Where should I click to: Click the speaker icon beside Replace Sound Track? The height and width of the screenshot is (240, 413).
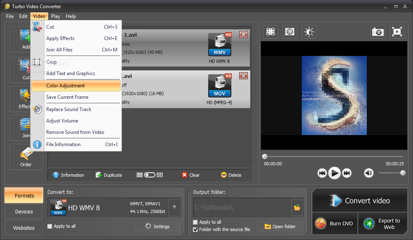coord(37,109)
